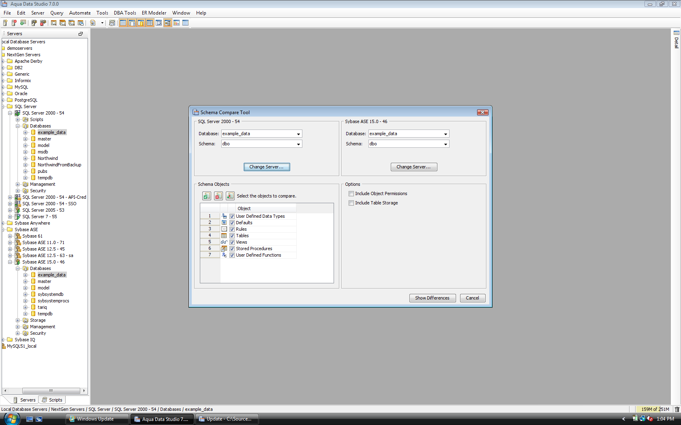Viewport: 681px width, 425px height.
Task: Switch to Windows Update taskbar button
Action: [x=97, y=419]
